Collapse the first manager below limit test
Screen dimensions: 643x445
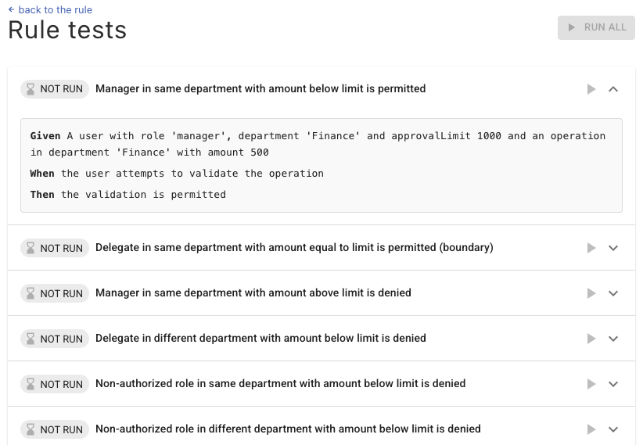click(613, 89)
